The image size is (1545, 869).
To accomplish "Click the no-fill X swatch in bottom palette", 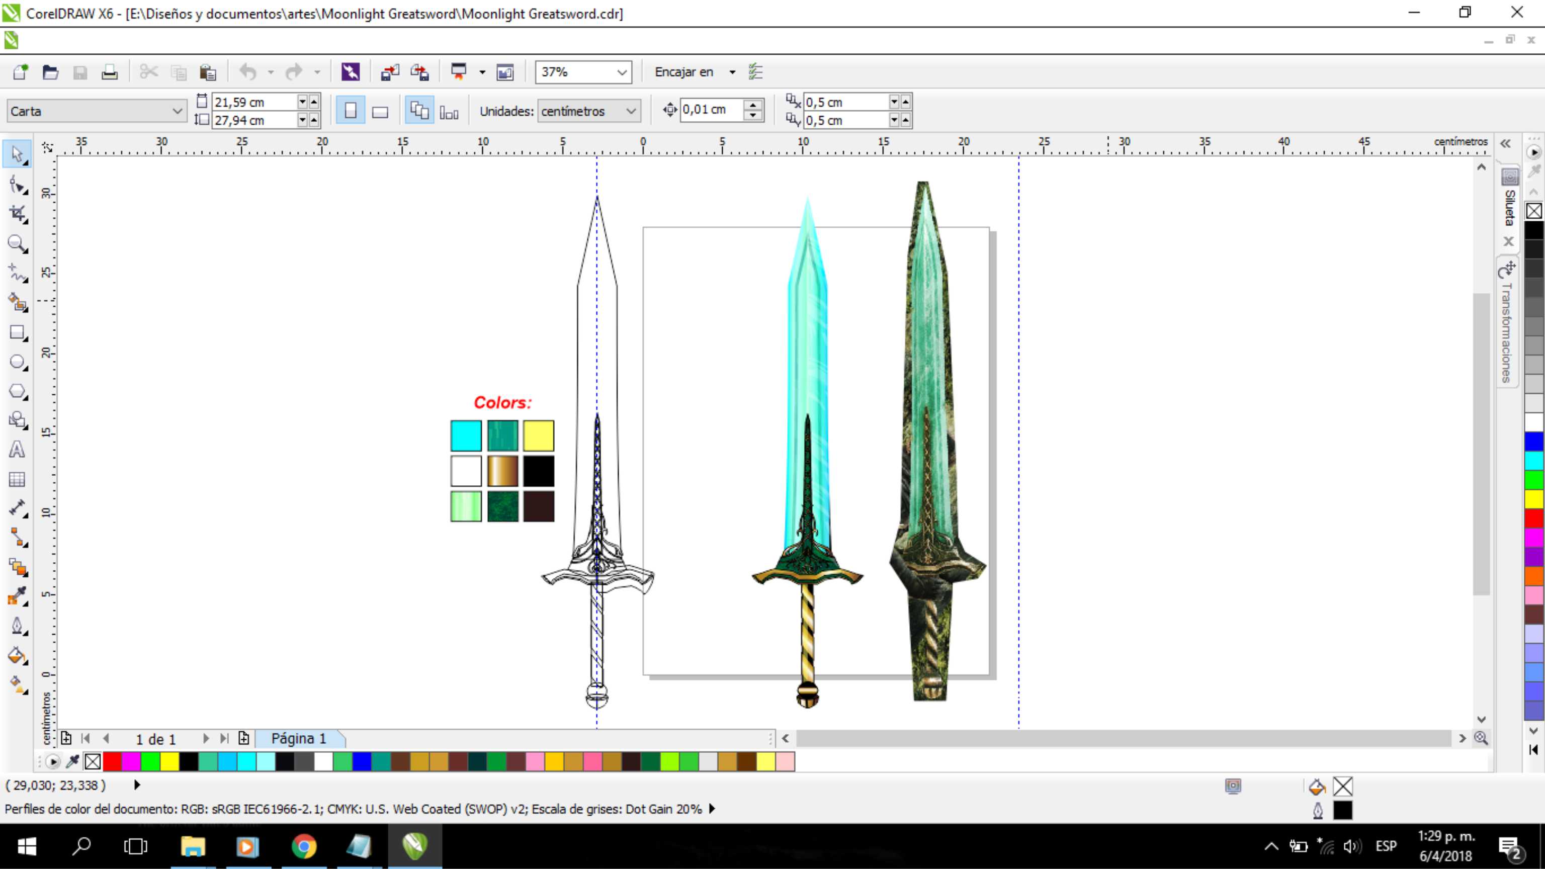I will pos(93,762).
